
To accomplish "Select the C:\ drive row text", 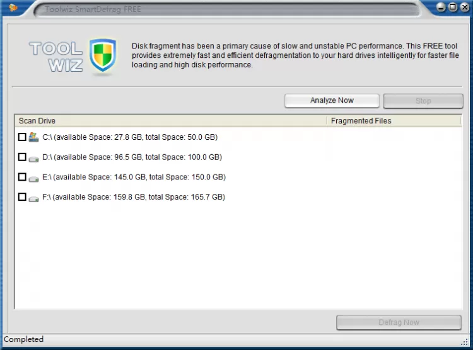I will [x=130, y=137].
